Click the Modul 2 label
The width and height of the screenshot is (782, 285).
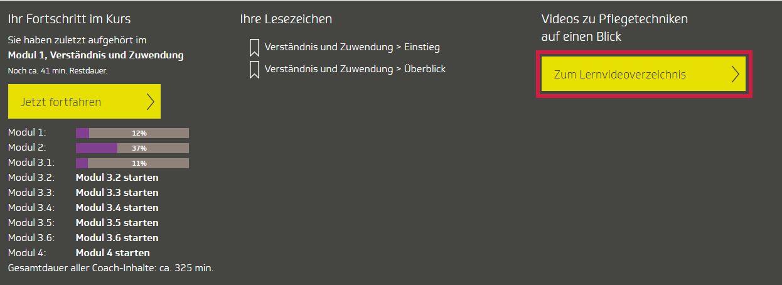click(27, 148)
